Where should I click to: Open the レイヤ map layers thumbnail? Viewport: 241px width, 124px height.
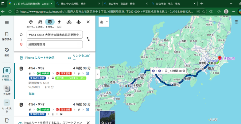(x=107, y=117)
